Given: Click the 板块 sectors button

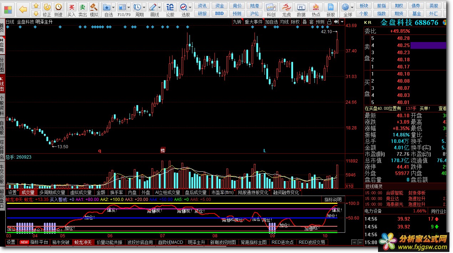Looking at the screenshot, I should [364, 6].
